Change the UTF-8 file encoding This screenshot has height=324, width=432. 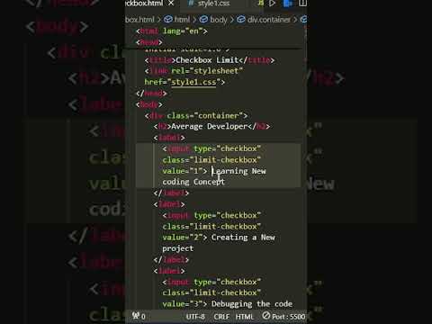coord(195,317)
